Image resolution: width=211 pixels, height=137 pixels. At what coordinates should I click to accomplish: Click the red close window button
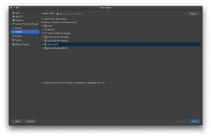click(x=11, y=8)
